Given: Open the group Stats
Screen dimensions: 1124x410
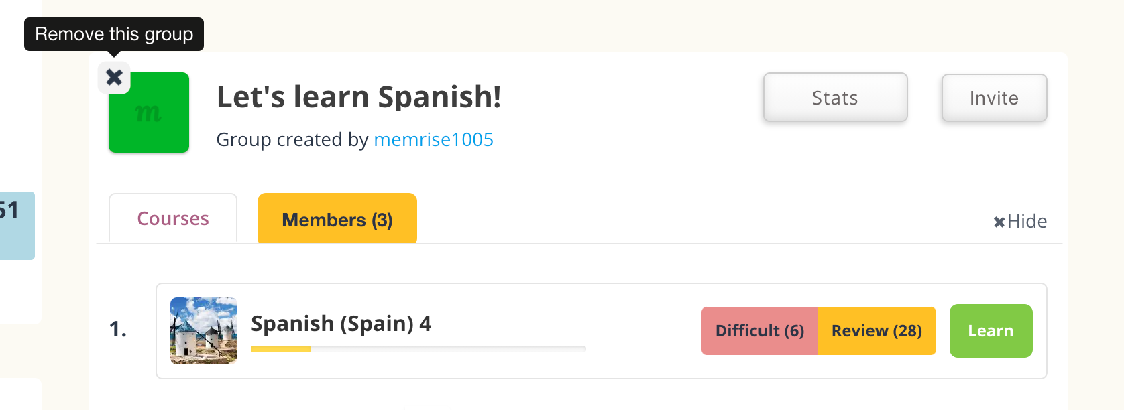Looking at the screenshot, I should (835, 98).
